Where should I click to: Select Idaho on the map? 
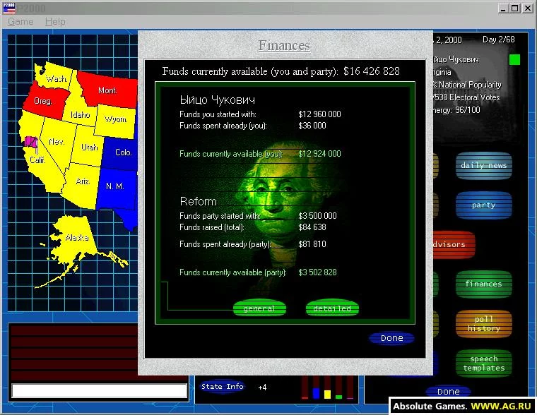79,114
